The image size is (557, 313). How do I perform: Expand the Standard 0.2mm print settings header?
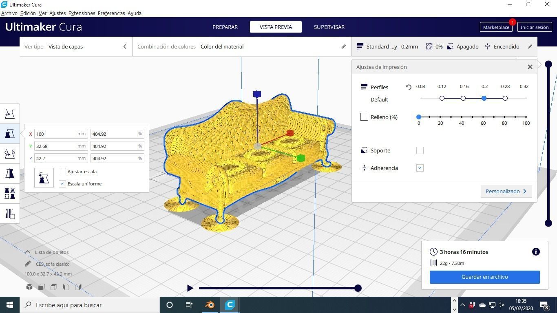444,46
